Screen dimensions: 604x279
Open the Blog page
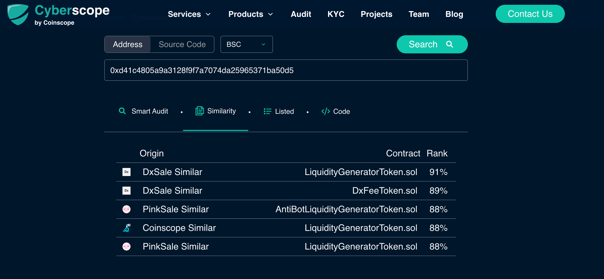[454, 14]
